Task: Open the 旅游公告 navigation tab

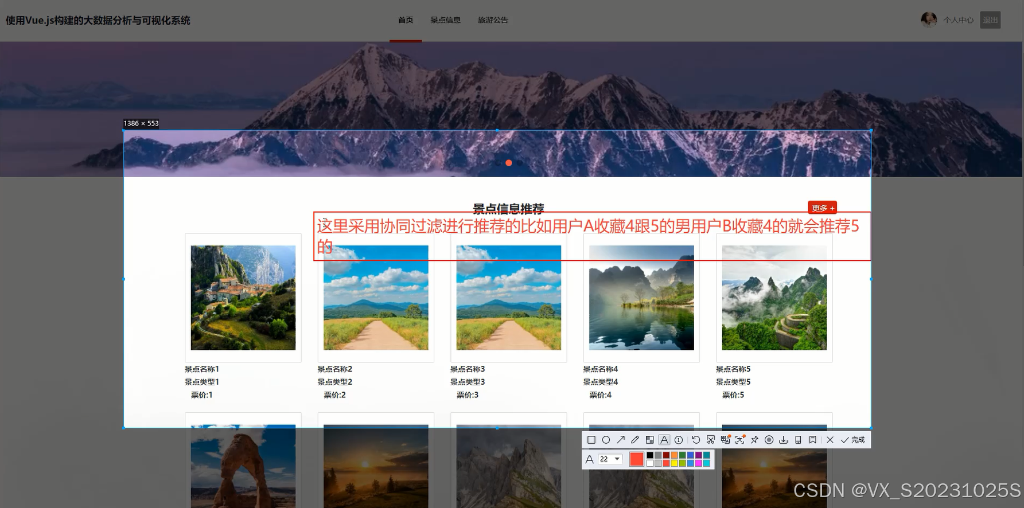Action: 493,20
